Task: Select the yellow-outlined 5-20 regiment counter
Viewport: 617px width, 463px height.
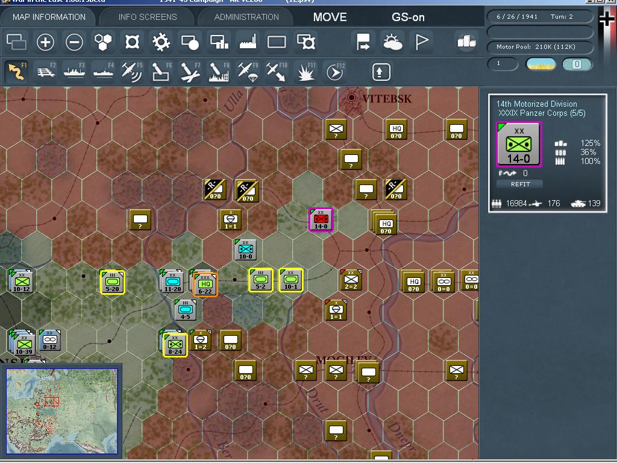Action: point(113,282)
